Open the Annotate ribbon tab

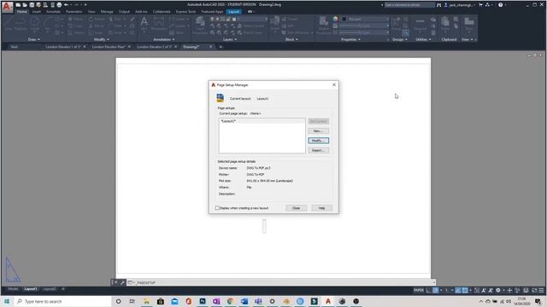(x=53, y=11)
